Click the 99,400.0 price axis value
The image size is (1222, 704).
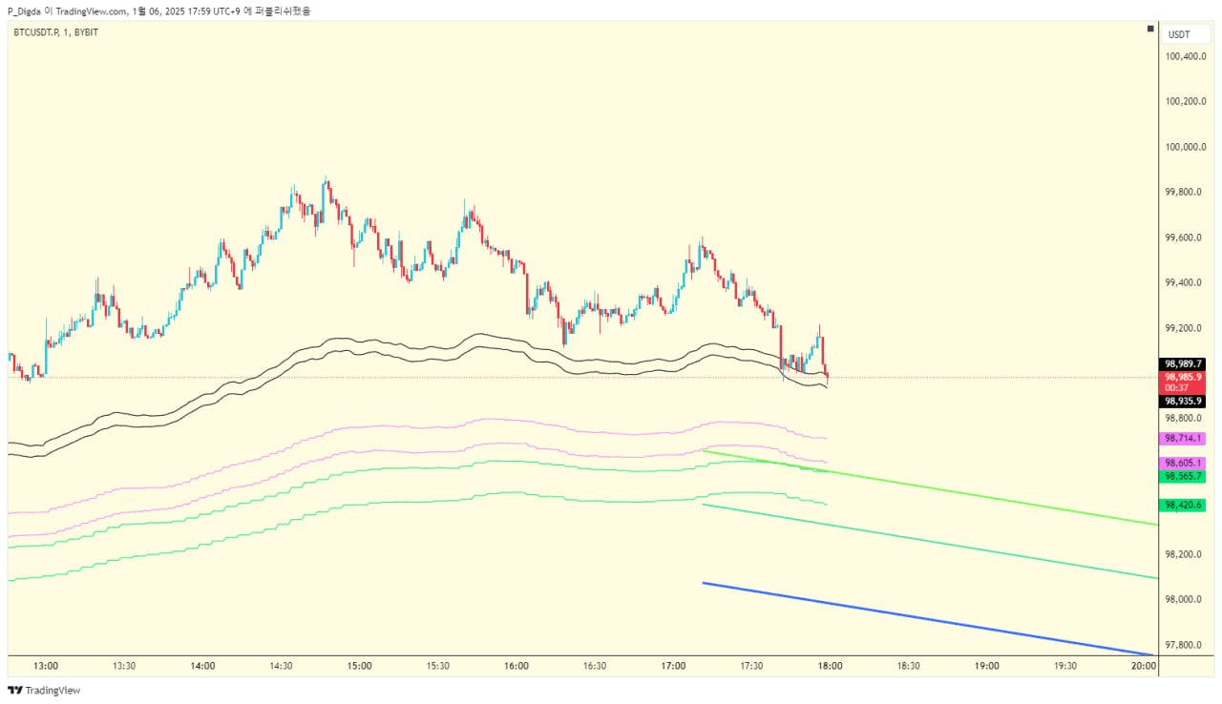tap(1185, 282)
